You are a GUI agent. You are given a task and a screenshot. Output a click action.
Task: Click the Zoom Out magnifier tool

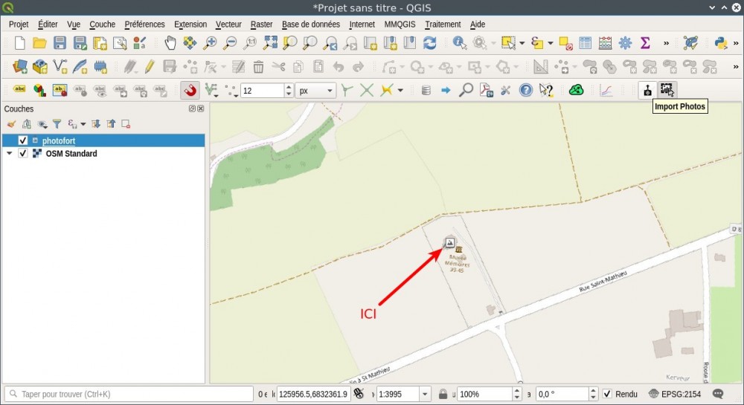tap(230, 43)
